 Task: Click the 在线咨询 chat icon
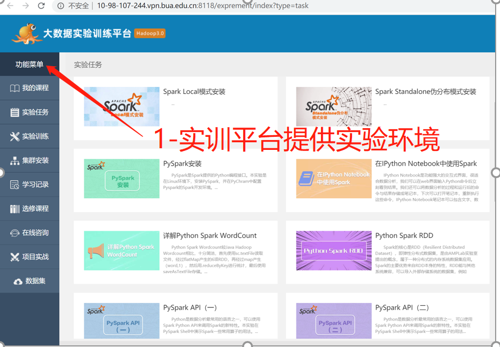pos(15,233)
